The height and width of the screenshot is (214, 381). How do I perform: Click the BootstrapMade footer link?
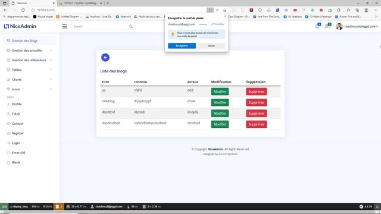point(228,154)
